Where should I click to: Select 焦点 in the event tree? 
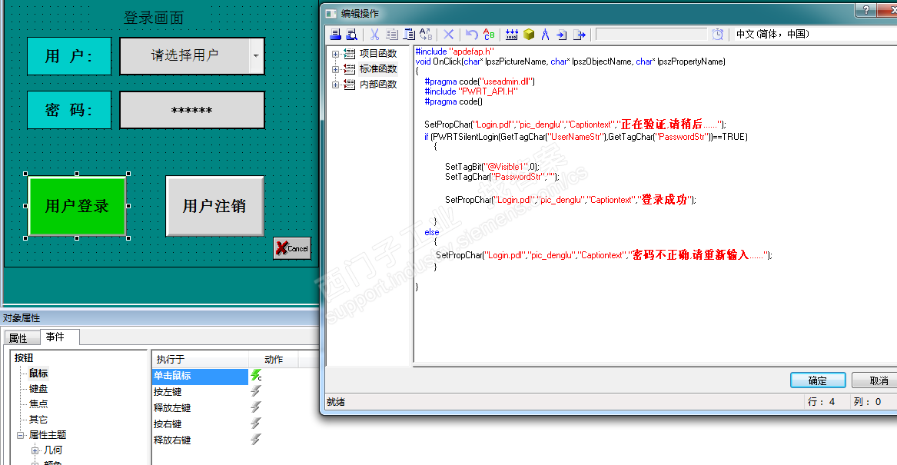pyautogui.click(x=38, y=404)
